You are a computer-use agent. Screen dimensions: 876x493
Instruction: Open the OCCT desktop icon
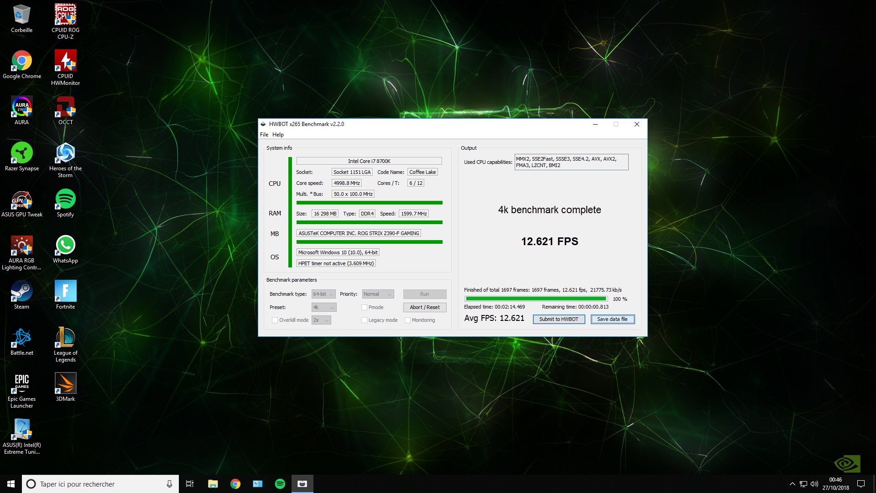(65, 111)
